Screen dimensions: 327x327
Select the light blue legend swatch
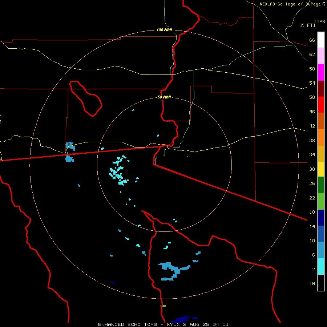321,250
